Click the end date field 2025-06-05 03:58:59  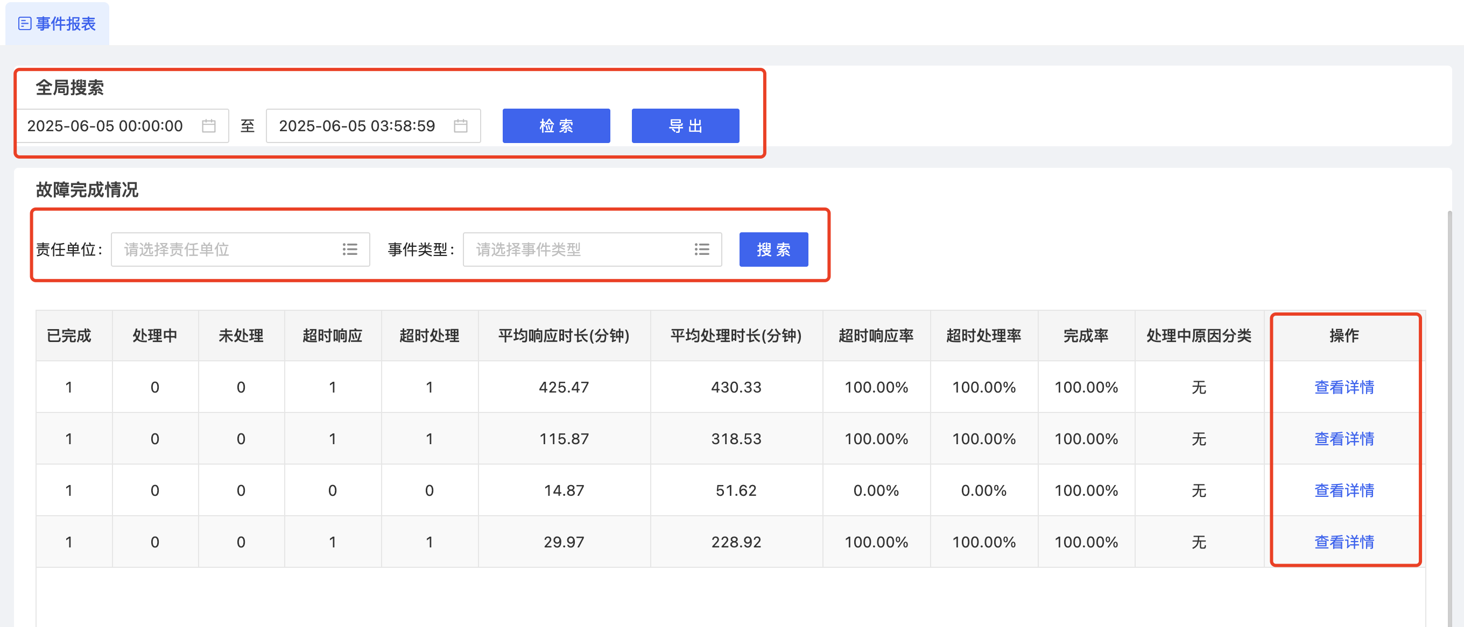(x=374, y=125)
